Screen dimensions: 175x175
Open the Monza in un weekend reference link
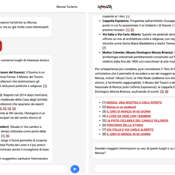(x=121, y=107)
